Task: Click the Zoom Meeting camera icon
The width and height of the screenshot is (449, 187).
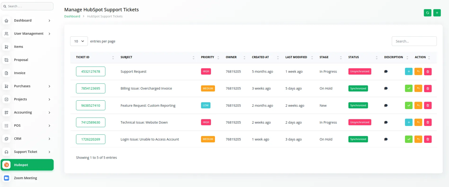Action: pyautogui.click(x=6, y=178)
